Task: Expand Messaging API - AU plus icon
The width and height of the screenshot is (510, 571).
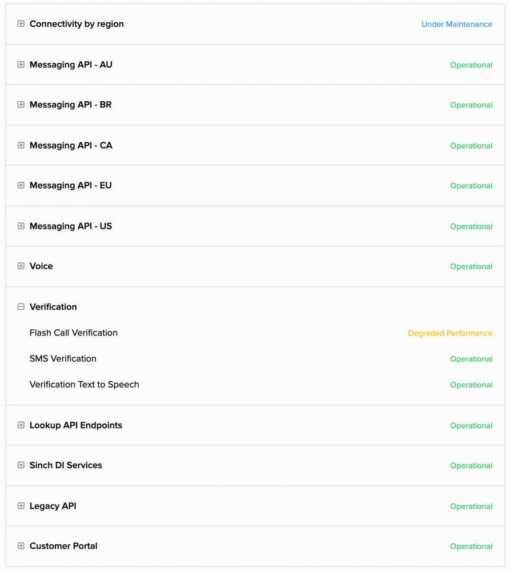Action: coord(21,65)
